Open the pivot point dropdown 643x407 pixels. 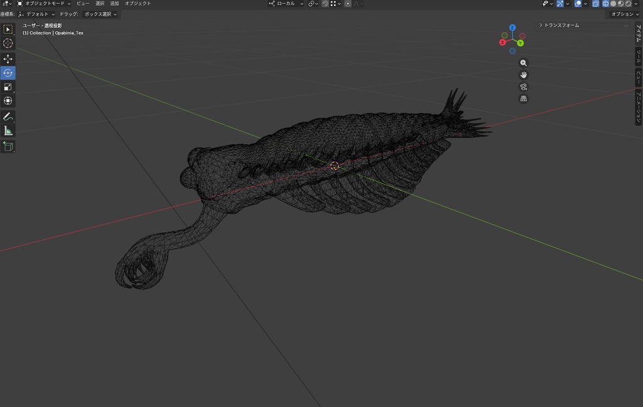[x=313, y=3]
